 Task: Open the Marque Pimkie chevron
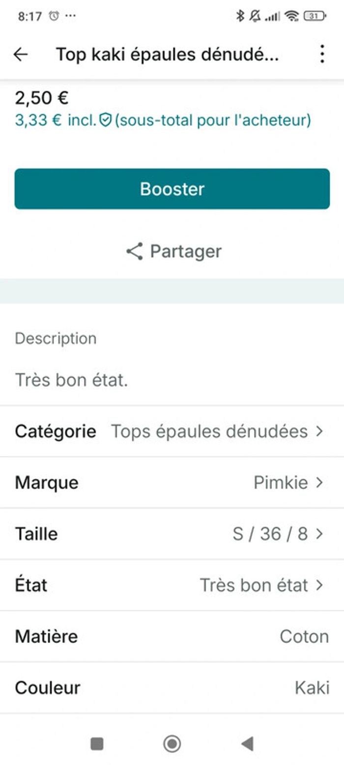tap(319, 482)
